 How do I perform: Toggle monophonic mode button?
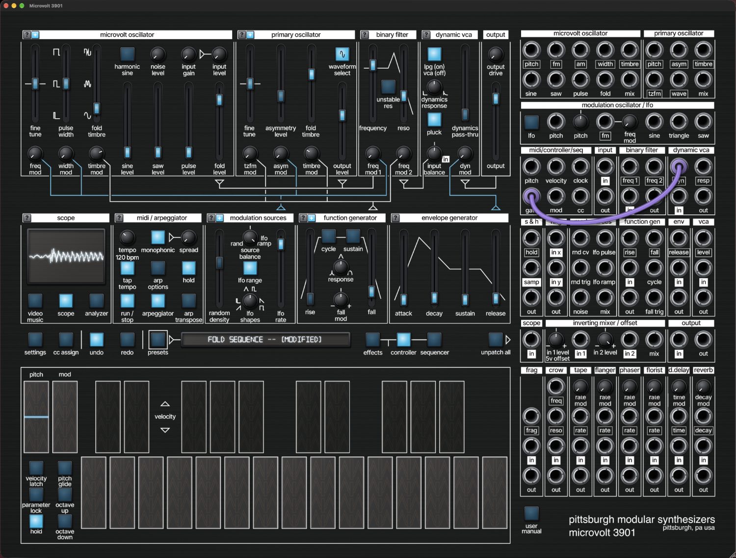[158, 238]
